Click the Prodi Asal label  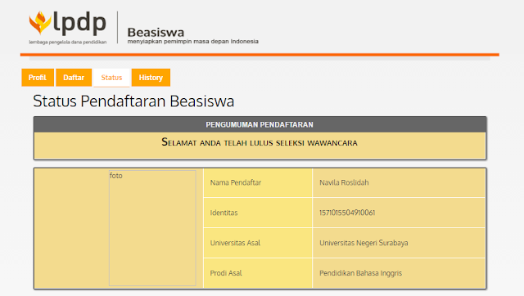[226, 273]
